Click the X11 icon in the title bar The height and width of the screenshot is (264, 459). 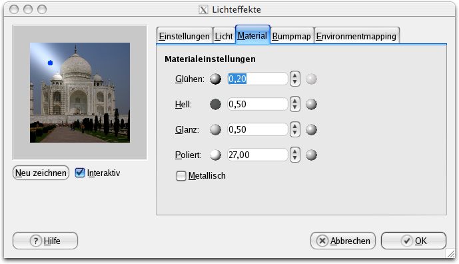[x=203, y=10]
